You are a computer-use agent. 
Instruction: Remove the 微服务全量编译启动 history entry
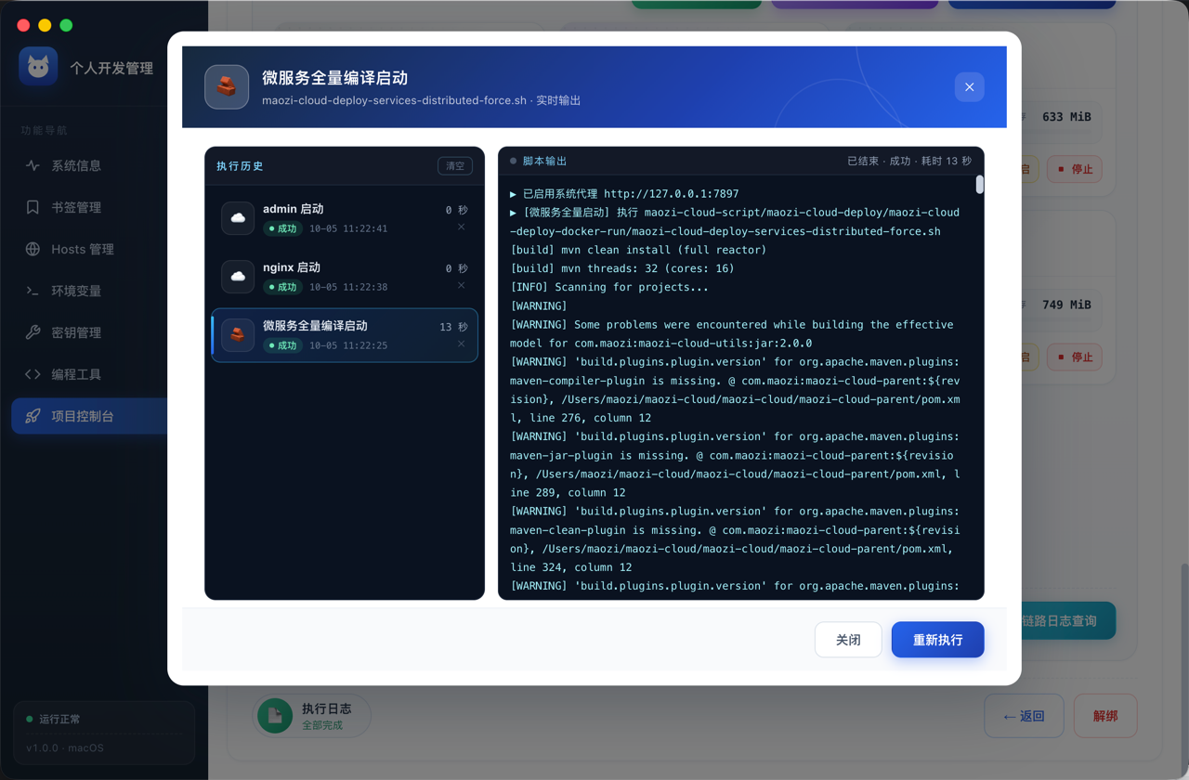click(462, 344)
